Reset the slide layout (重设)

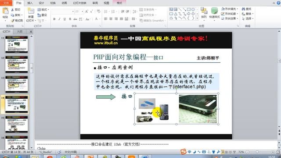pos(42,15)
